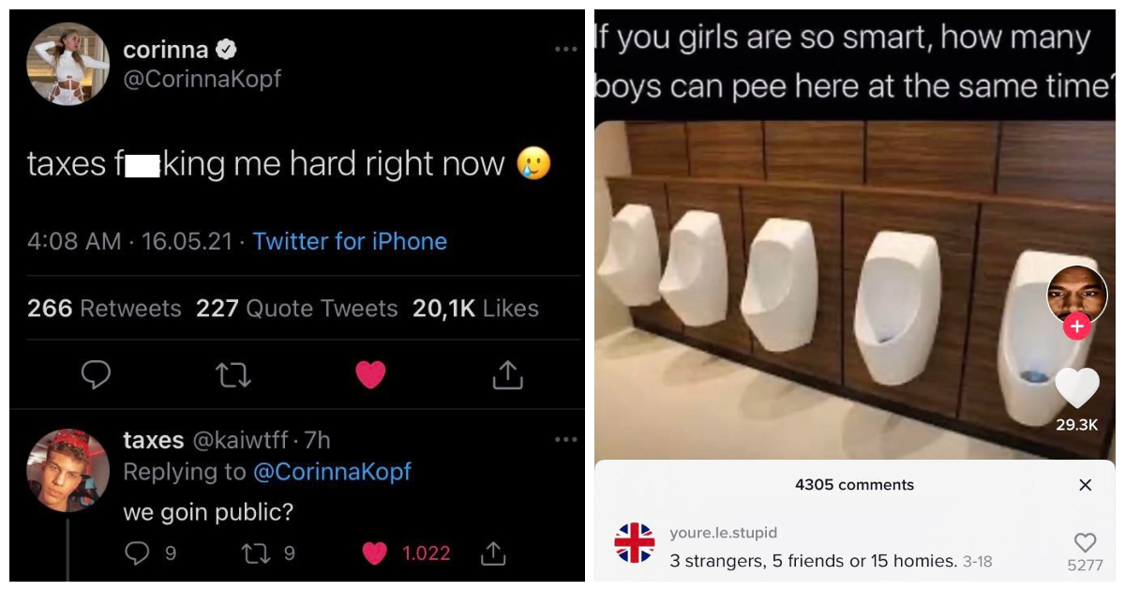Open the share icon on corinna's tweet
The height and width of the screenshot is (591, 1125).
(x=508, y=373)
